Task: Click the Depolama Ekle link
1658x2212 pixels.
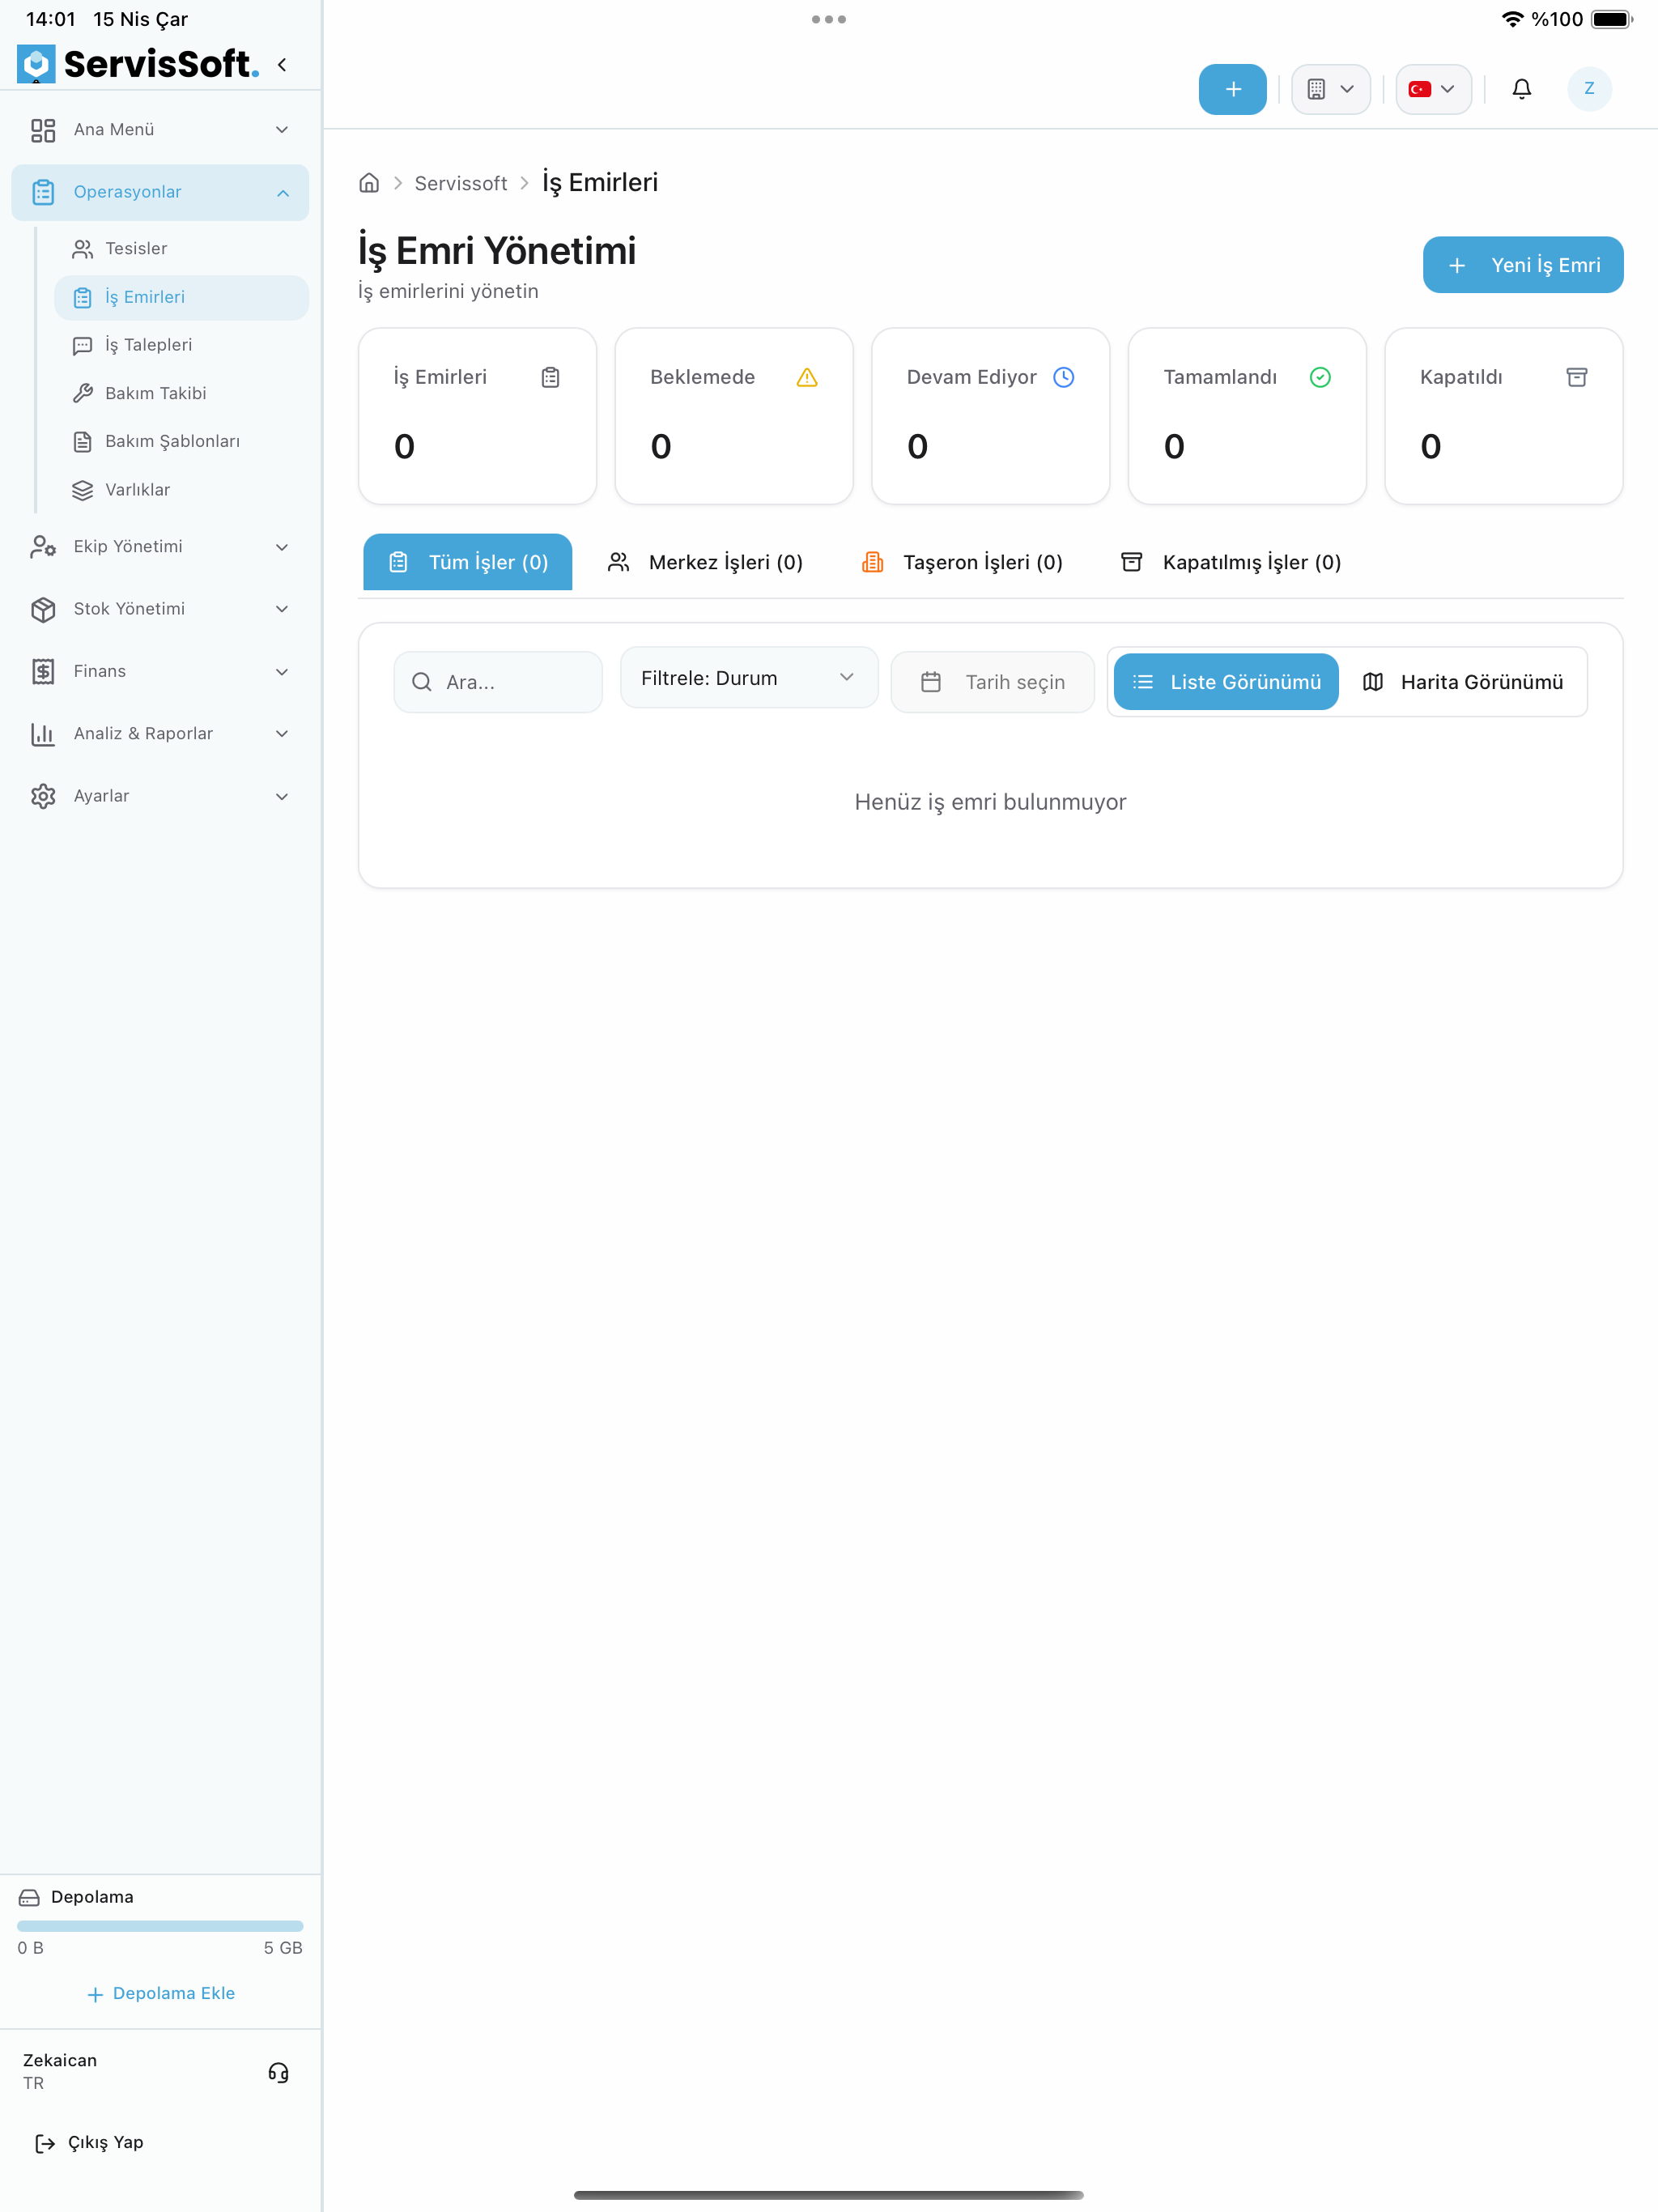Action: tap(161, 1993)
